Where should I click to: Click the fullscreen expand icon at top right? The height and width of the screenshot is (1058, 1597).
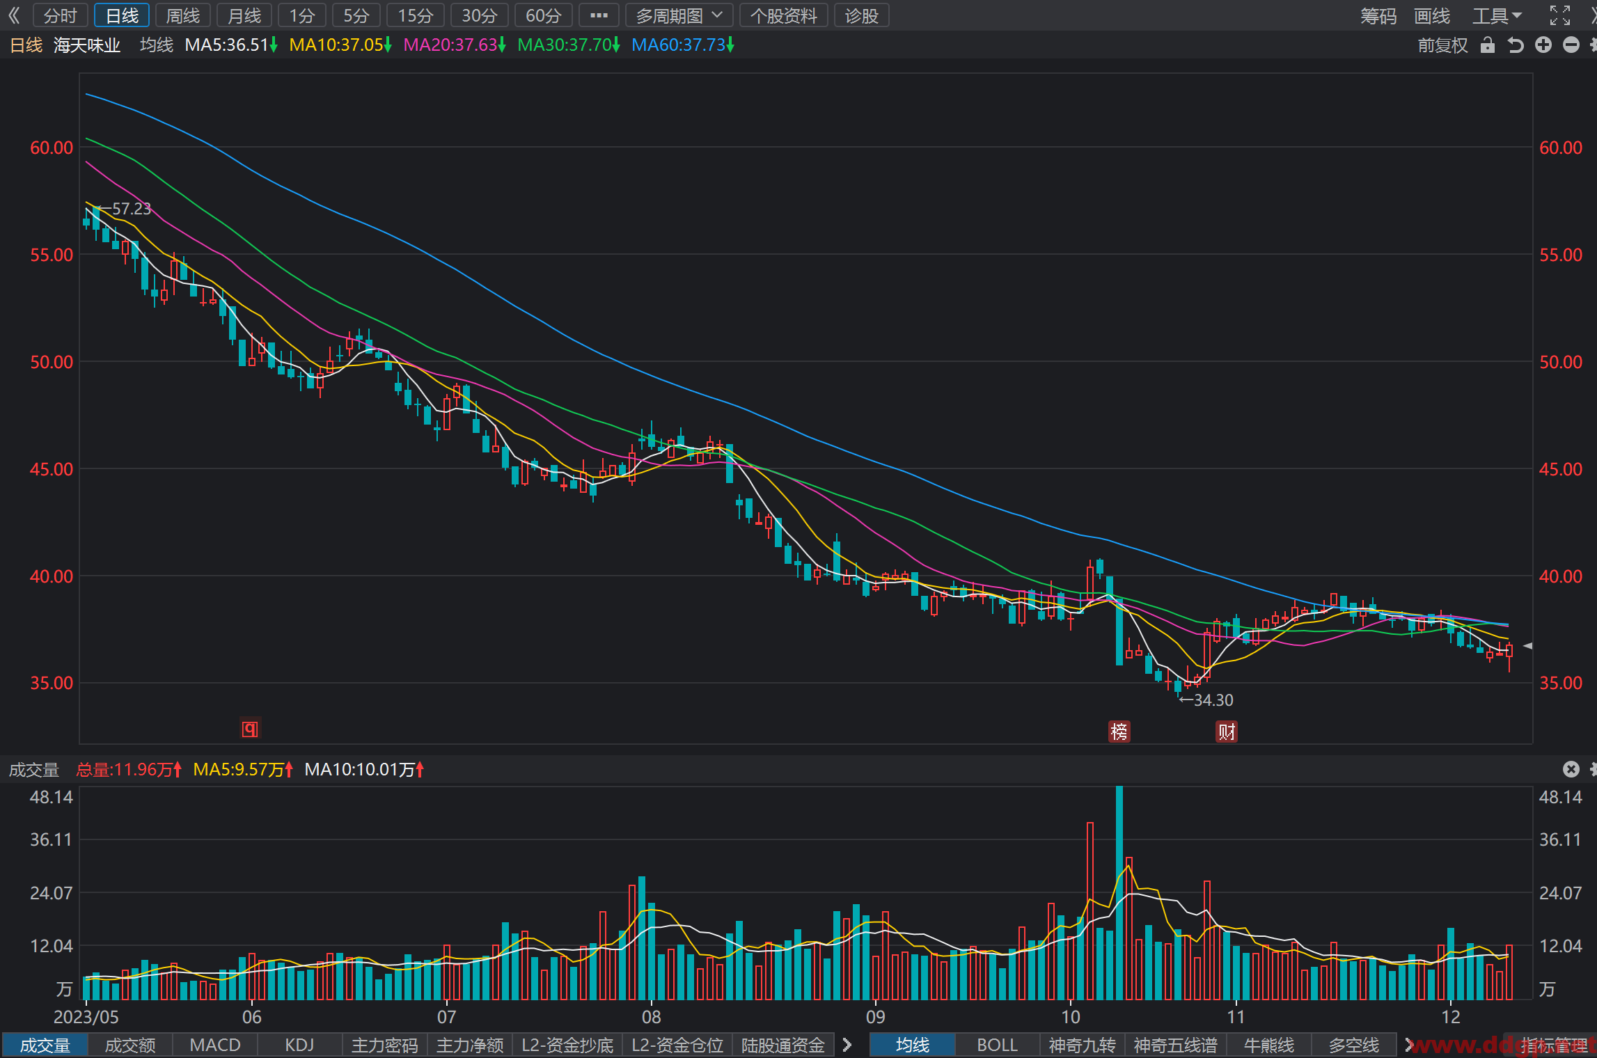[x=1560, y=15]
